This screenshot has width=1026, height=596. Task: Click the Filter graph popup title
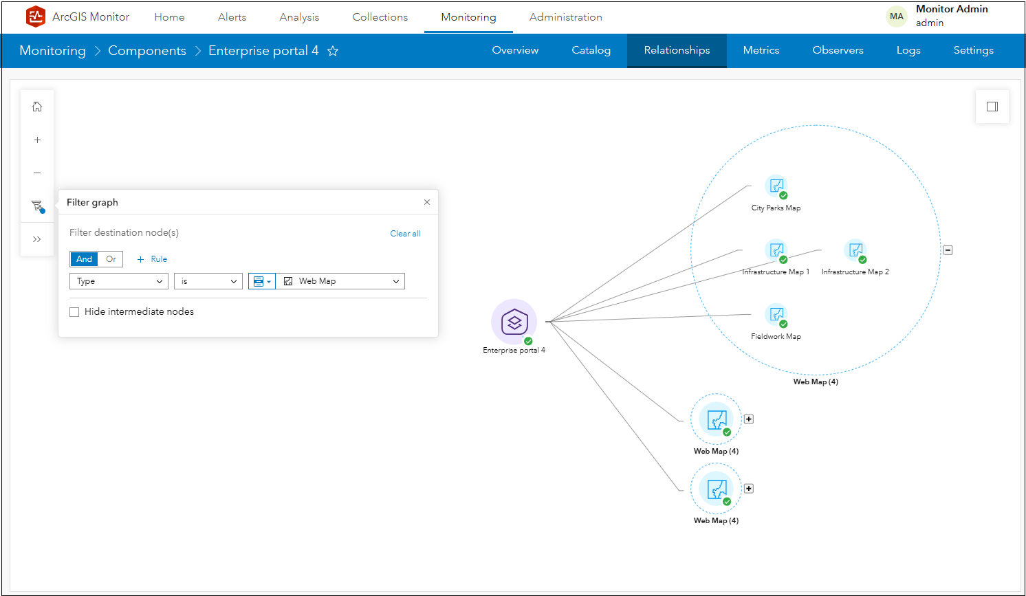click(92, 202)
